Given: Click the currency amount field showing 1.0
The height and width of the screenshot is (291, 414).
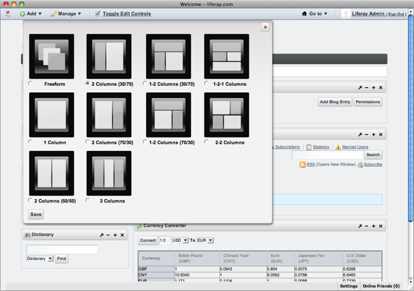Looking at the screenshot, I should 164,240.
